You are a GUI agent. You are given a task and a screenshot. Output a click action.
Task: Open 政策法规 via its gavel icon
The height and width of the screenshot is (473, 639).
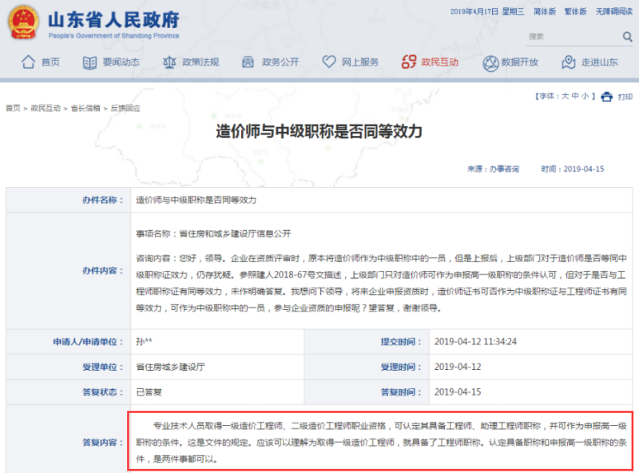169,62
